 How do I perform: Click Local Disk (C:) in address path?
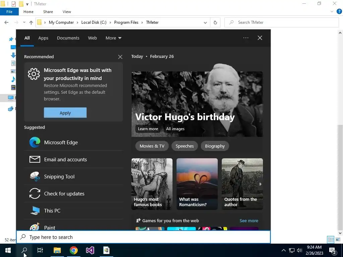coord(94,22)
